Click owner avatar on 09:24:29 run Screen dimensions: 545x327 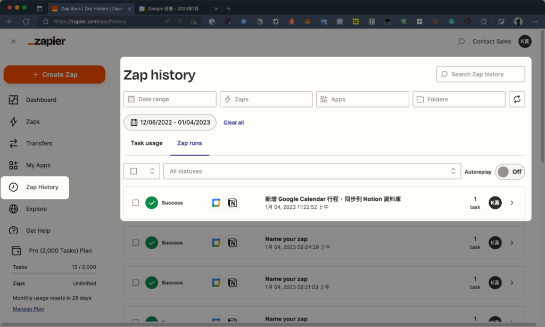click(x=495, y=243)
